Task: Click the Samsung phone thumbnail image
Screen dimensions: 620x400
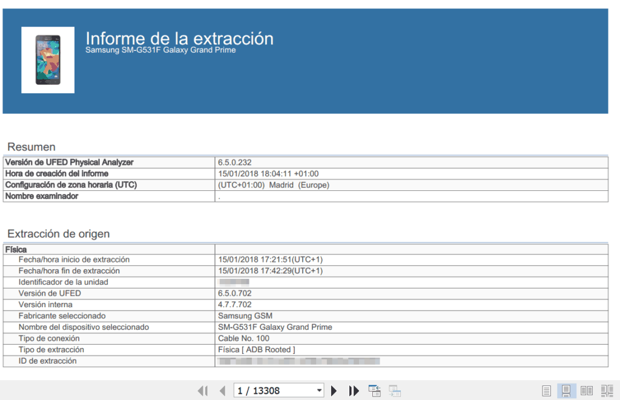Action: coord(48,60)
